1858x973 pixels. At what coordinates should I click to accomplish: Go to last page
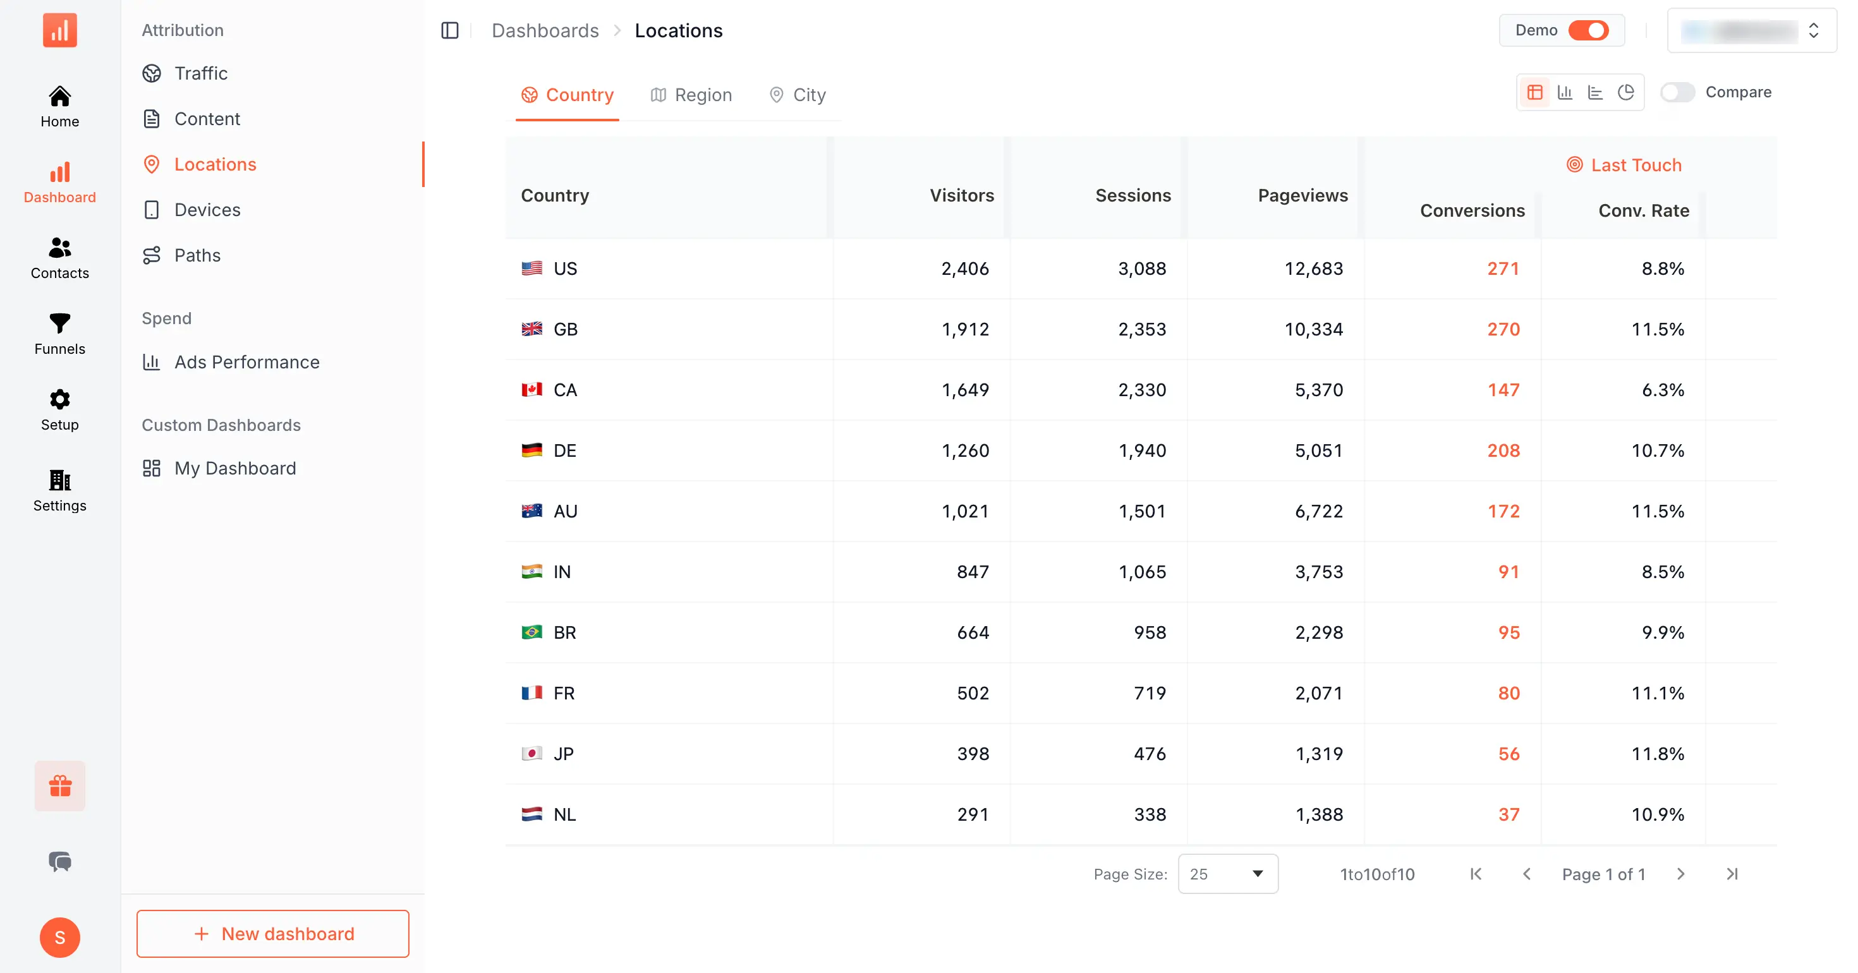pos(1732,874)
